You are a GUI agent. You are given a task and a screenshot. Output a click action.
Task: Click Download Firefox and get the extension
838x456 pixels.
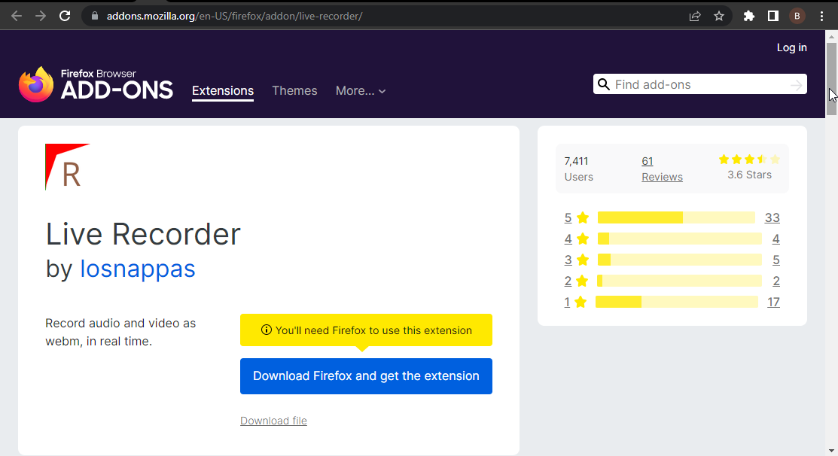pyautogui.click(x=366, y=376)
